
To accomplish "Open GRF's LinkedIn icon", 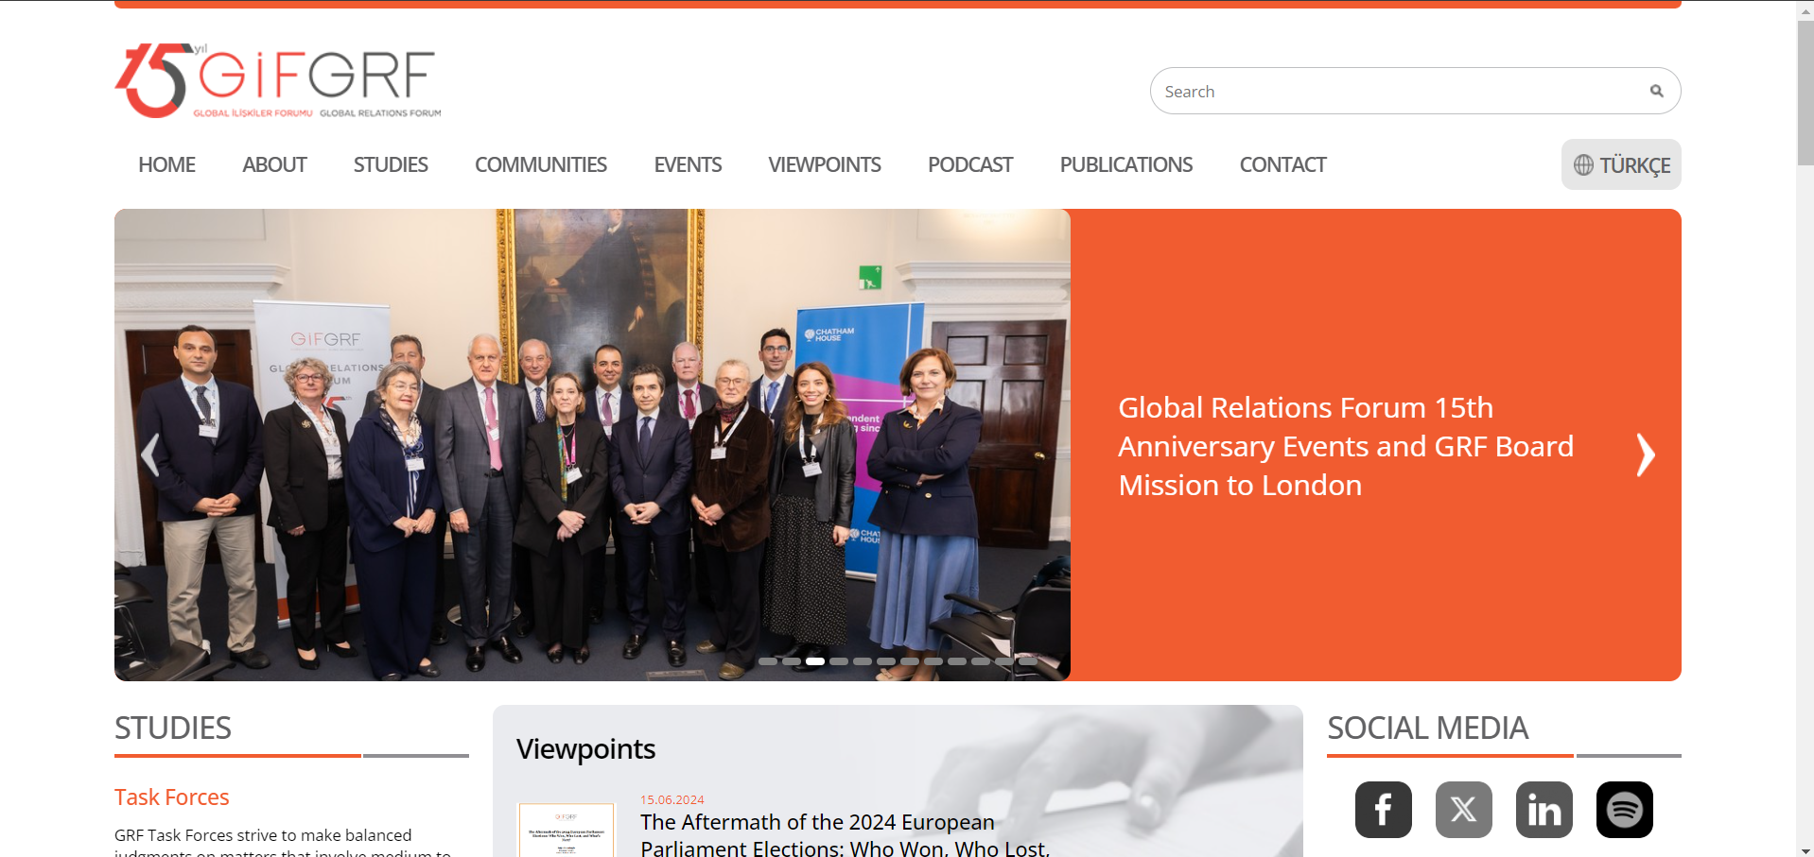I will (x=1544, y=810).
